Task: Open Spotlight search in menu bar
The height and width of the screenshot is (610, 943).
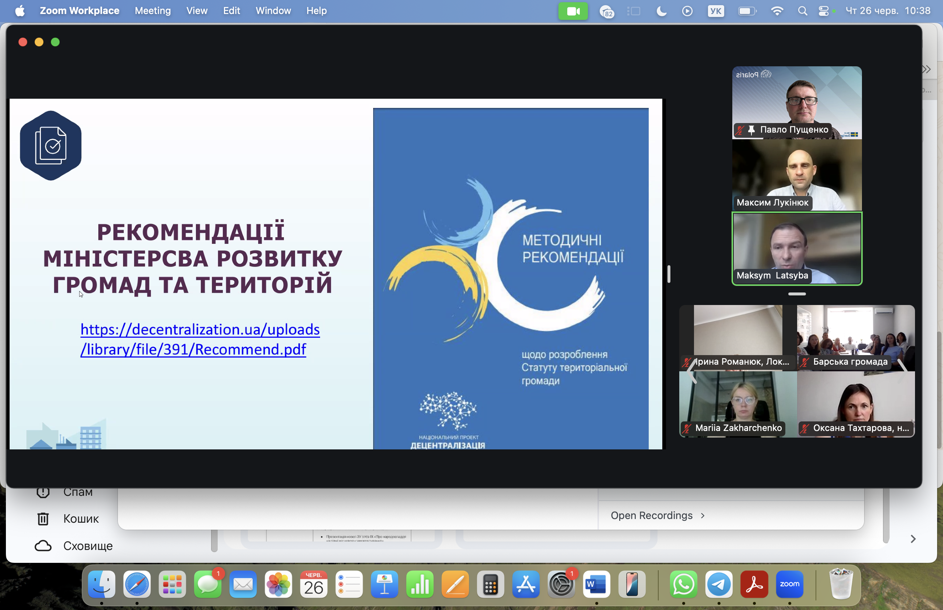Action: point(802,11)
